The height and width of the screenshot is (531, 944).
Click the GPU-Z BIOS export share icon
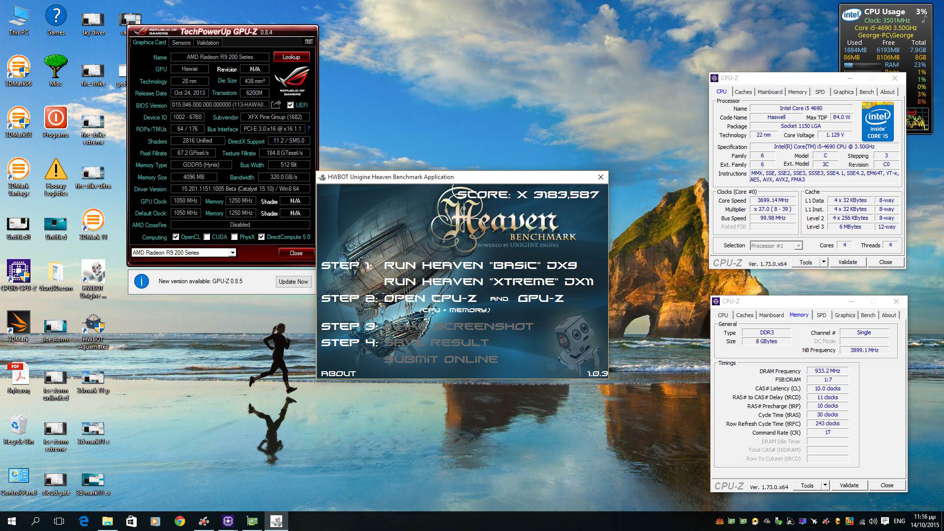(276, 105)
